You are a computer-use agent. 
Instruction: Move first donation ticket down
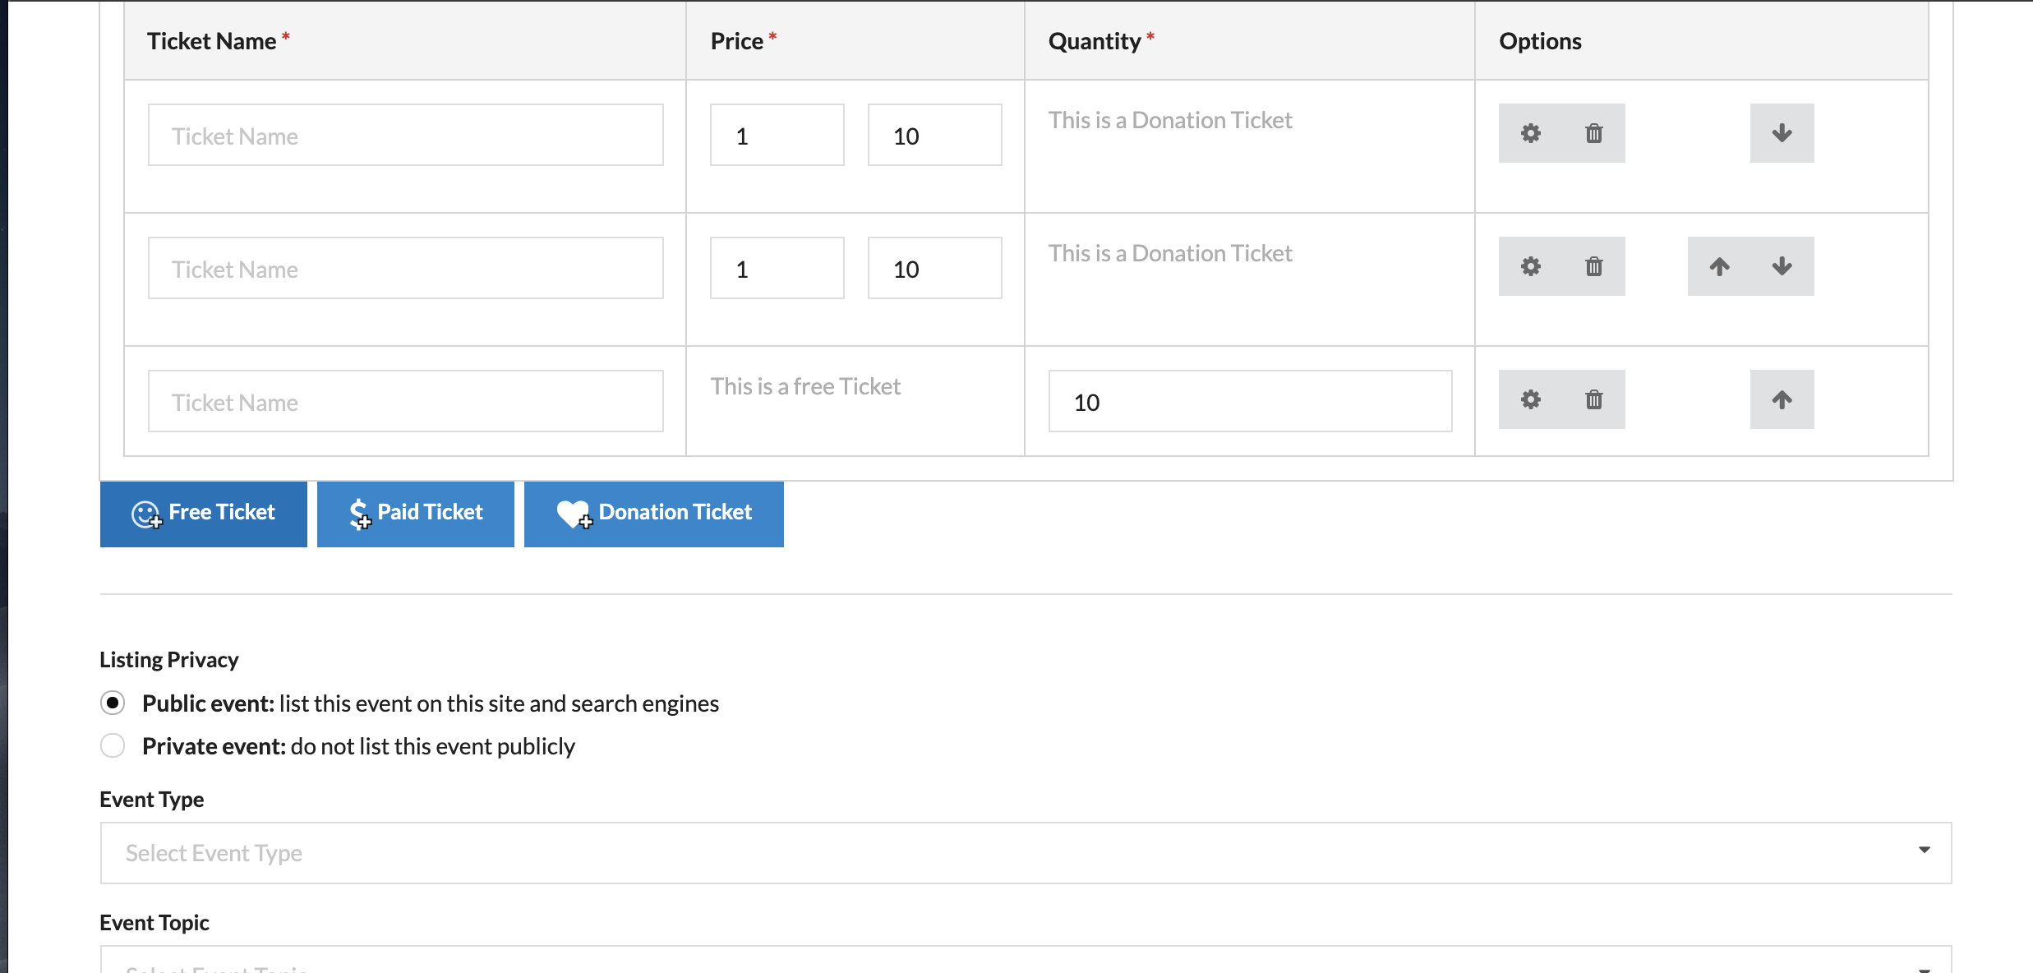tap(1782, 133)
